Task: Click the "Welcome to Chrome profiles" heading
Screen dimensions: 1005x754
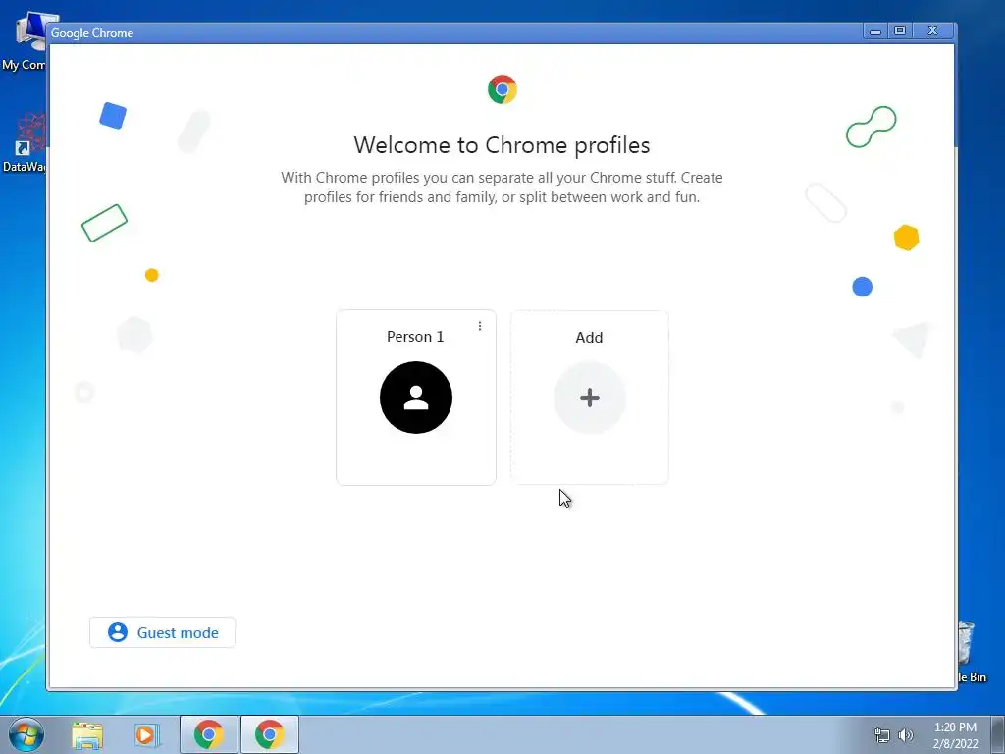Action: [x=502, y=145]
